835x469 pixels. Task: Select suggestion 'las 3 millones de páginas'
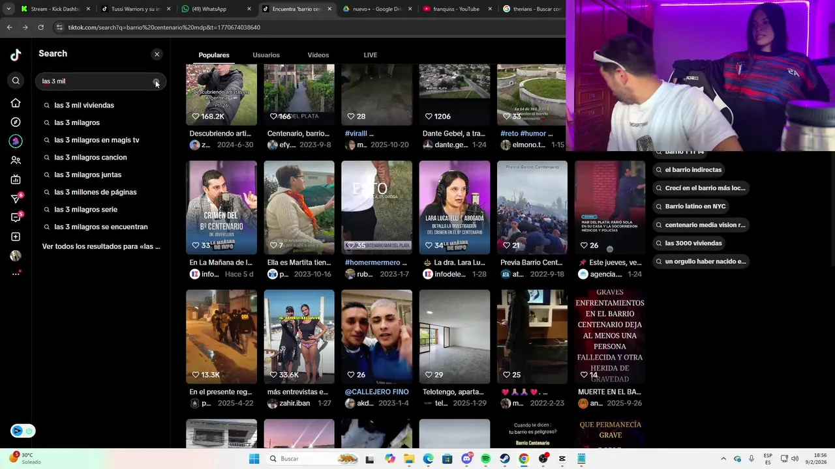[x=95, y=192]
